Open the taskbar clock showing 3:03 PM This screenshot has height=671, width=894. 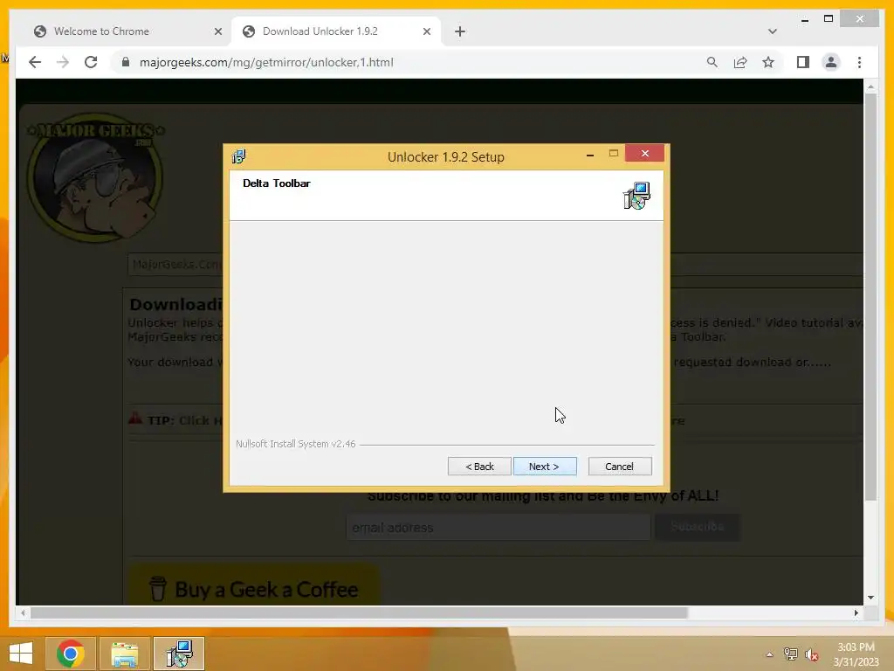click(x=856, y=654)
